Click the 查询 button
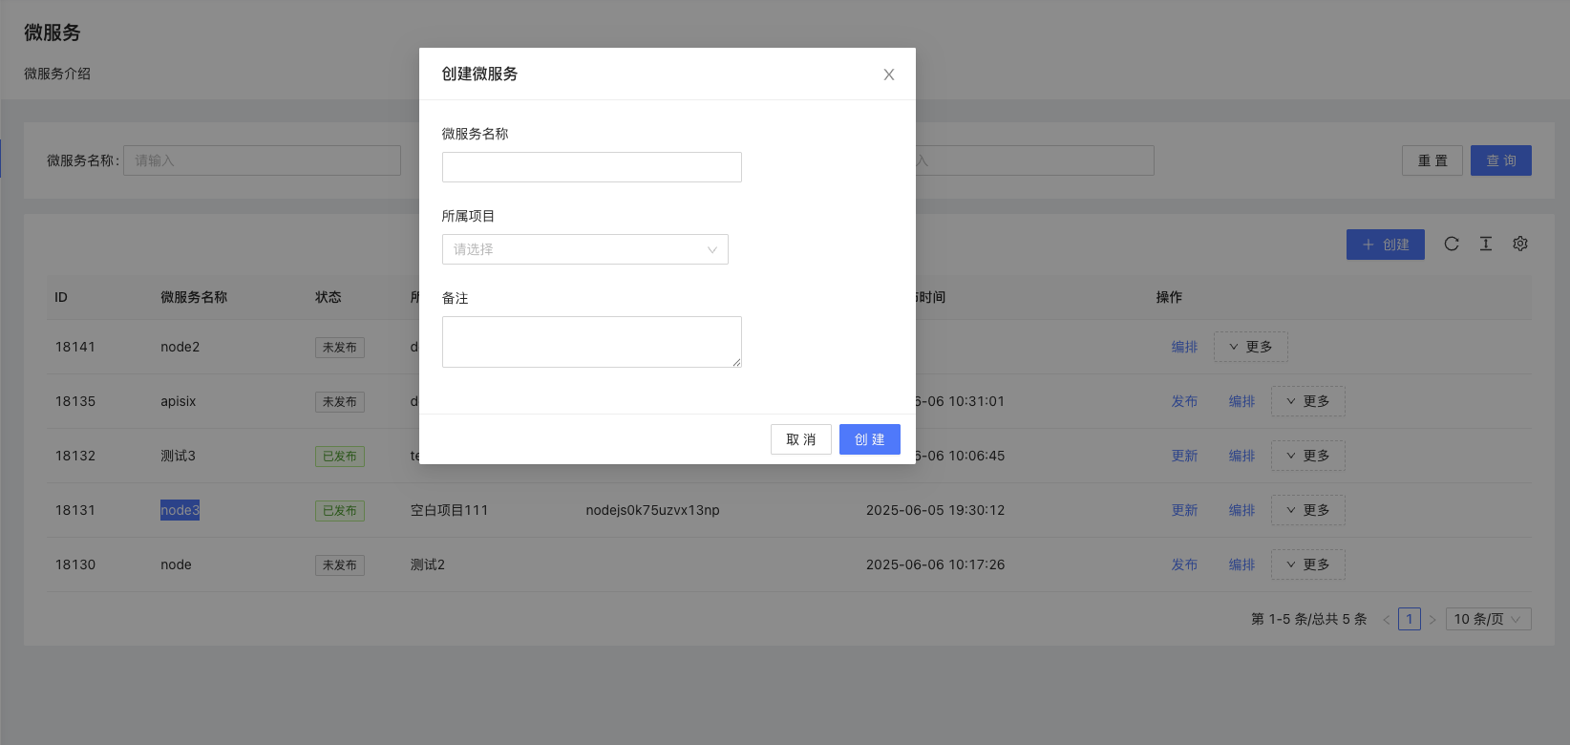The image size is (1570, 745). click(x=1500, y=160)
